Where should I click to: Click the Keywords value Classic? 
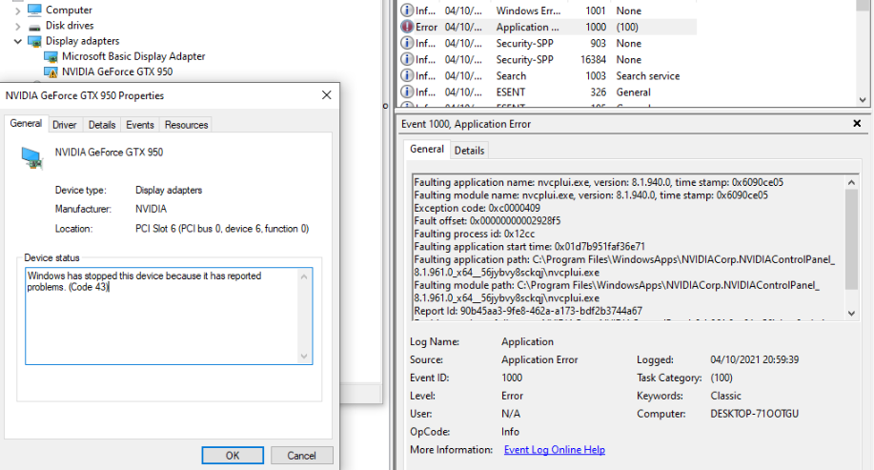725,396
